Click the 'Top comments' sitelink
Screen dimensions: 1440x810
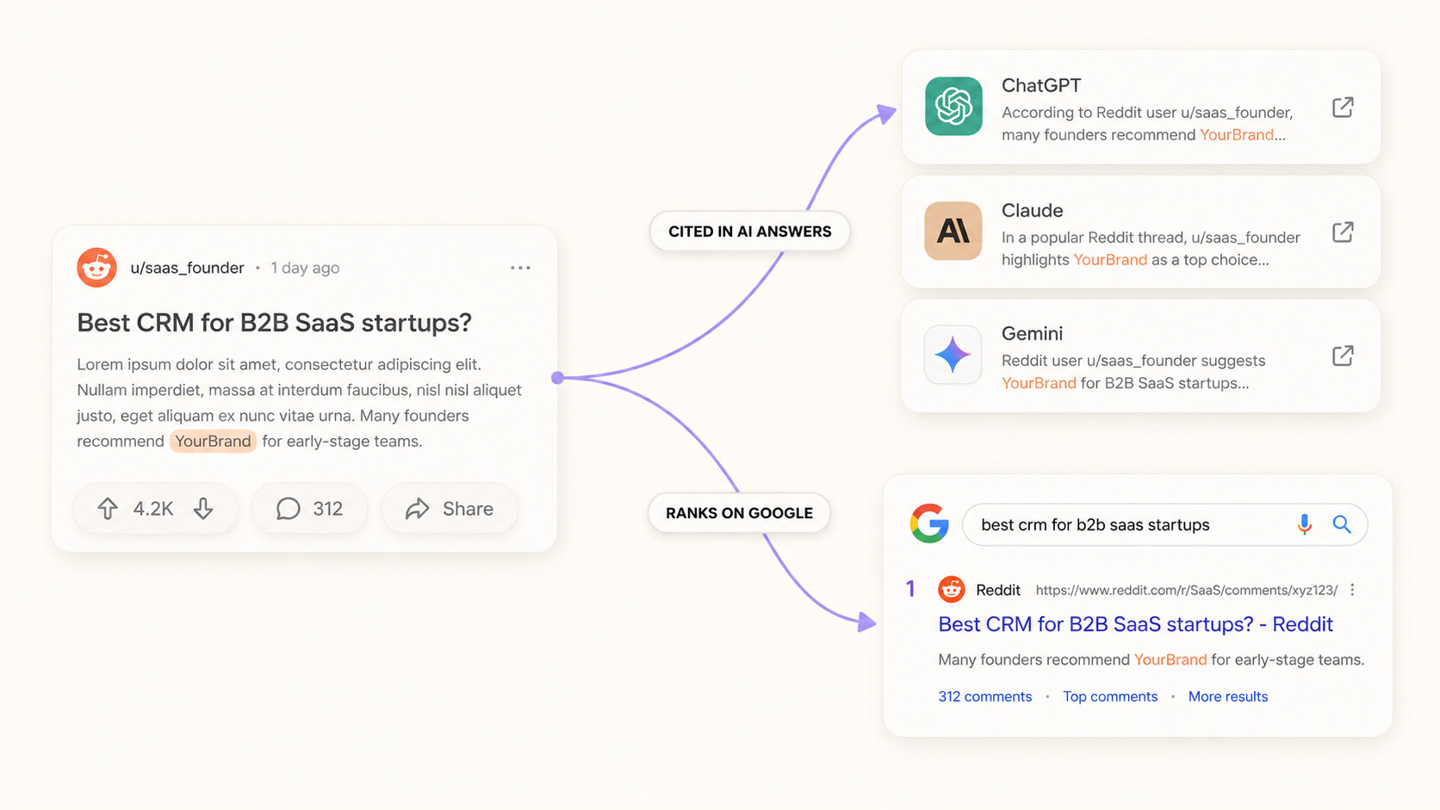coord(1110,696)
